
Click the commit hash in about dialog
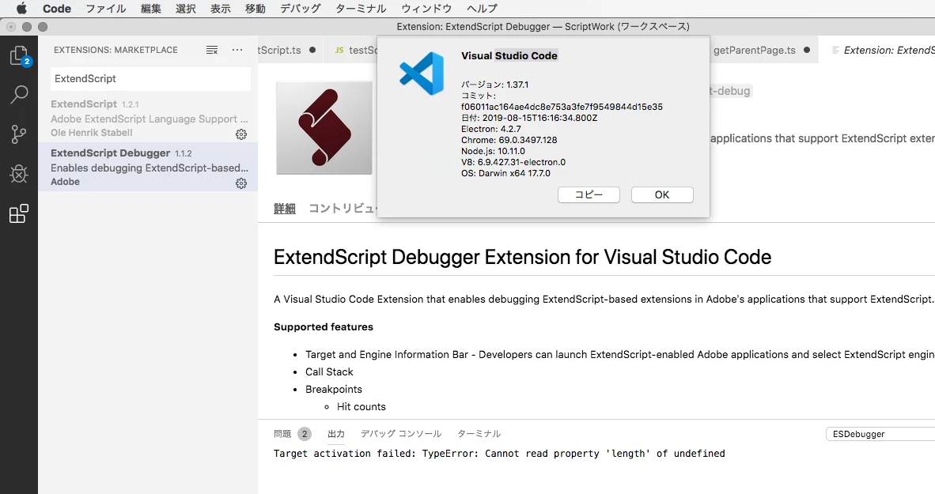(x=562, y=107)
